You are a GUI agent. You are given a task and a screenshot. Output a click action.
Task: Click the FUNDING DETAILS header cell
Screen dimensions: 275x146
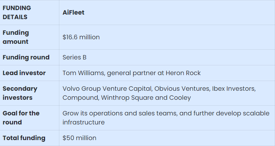click(x=29, y=13)
